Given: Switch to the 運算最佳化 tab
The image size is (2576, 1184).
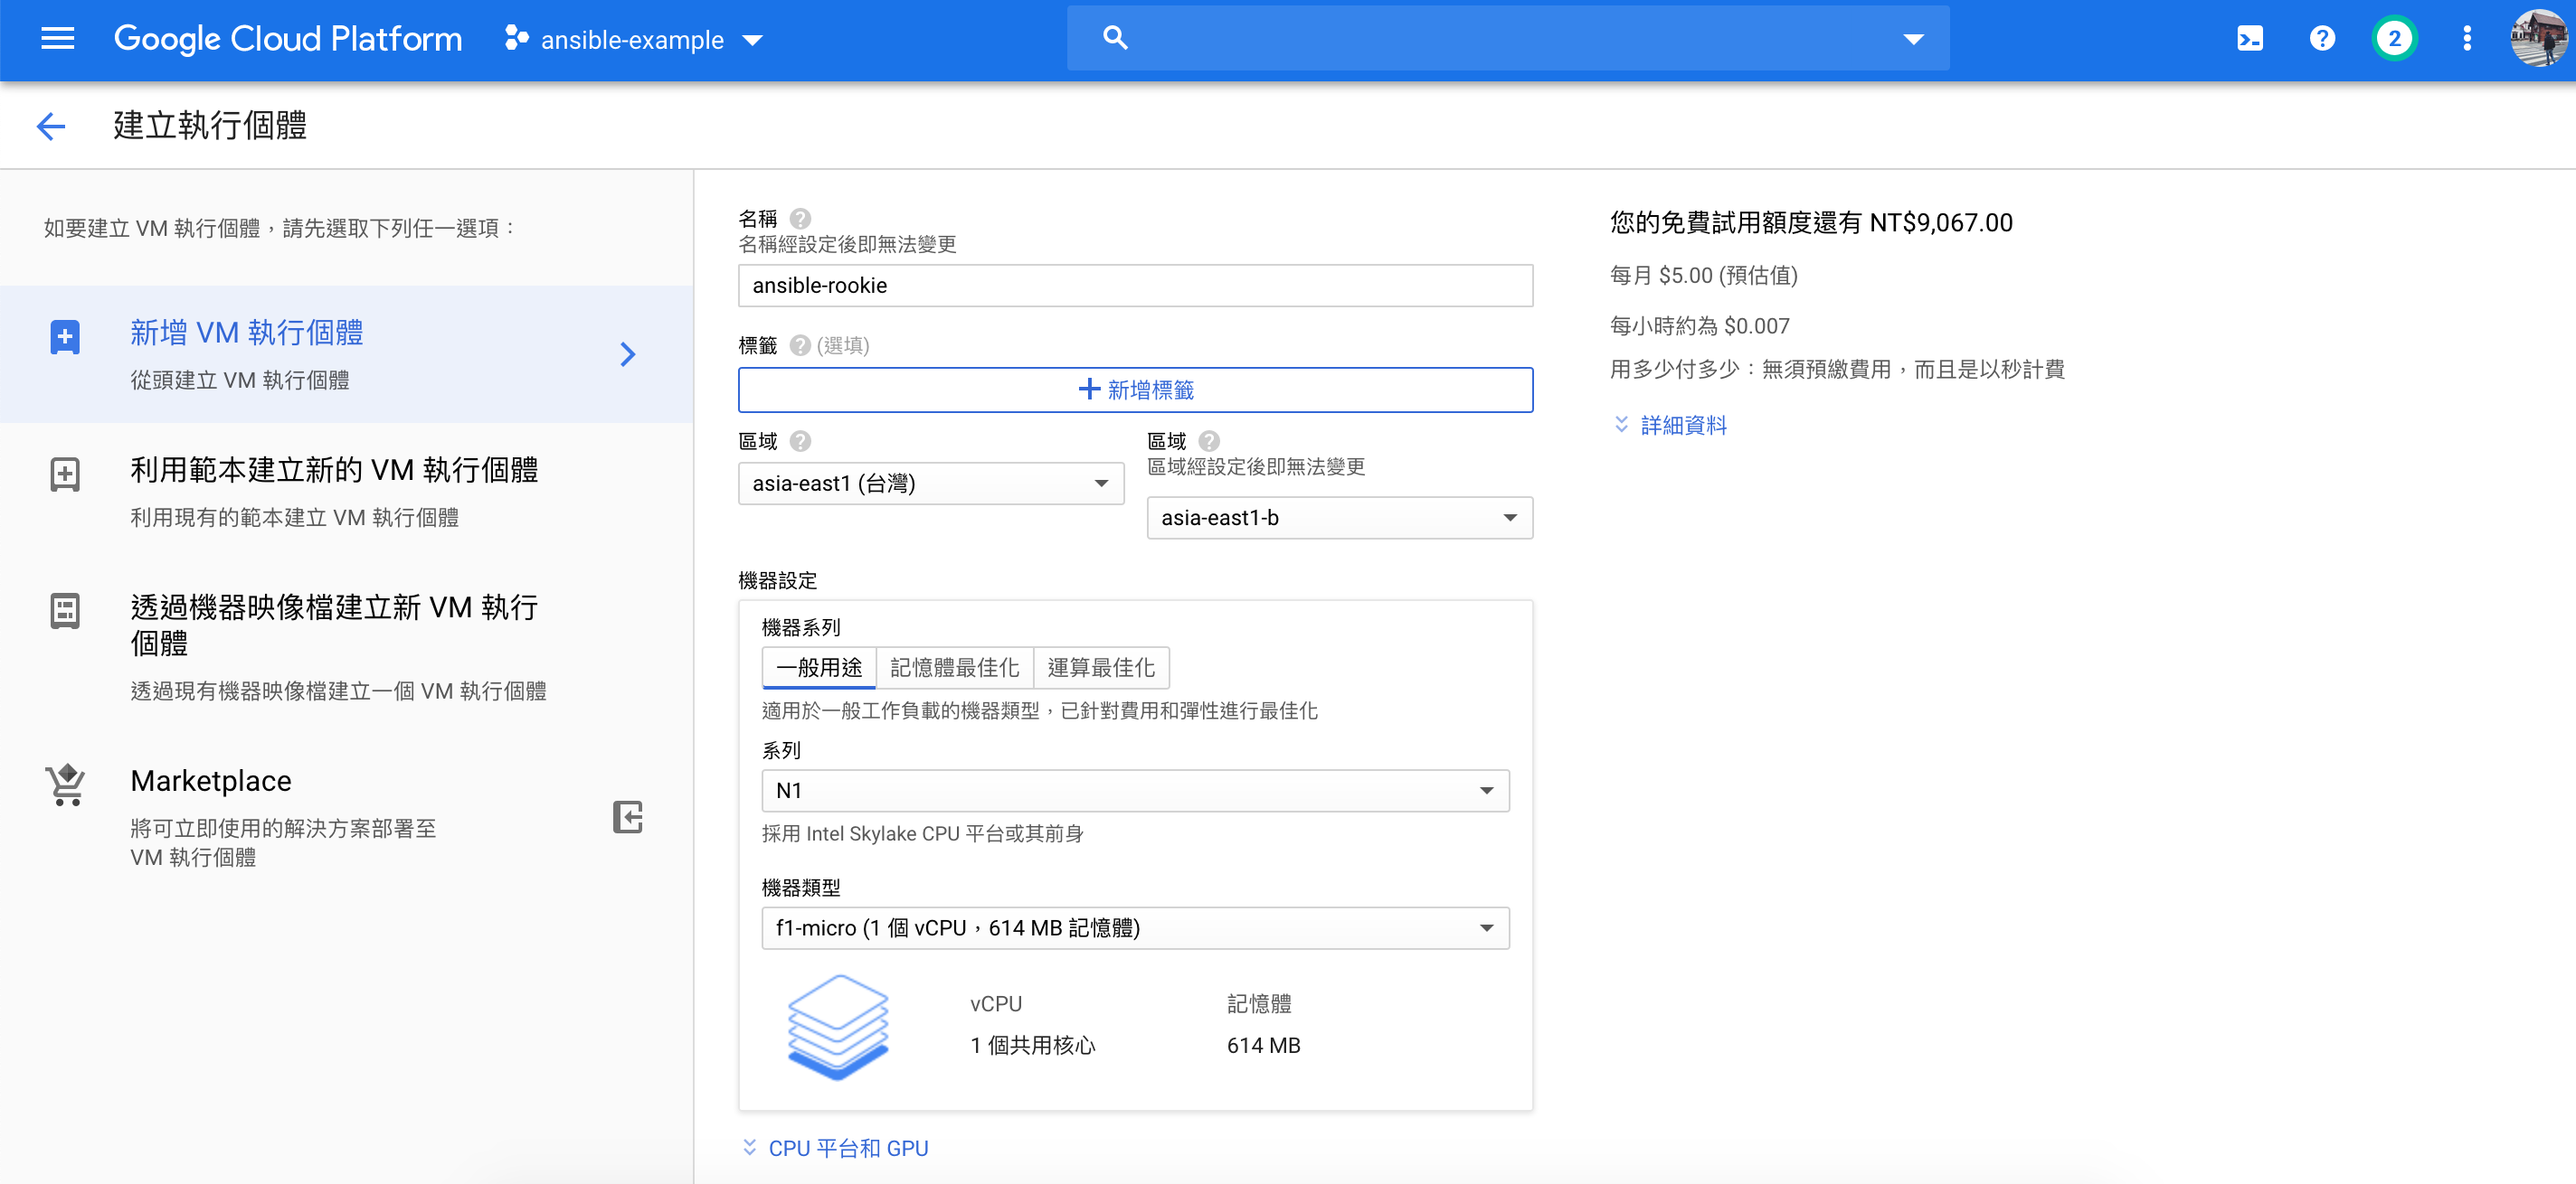Looking at the screenshot, I should click(1101, 667).
